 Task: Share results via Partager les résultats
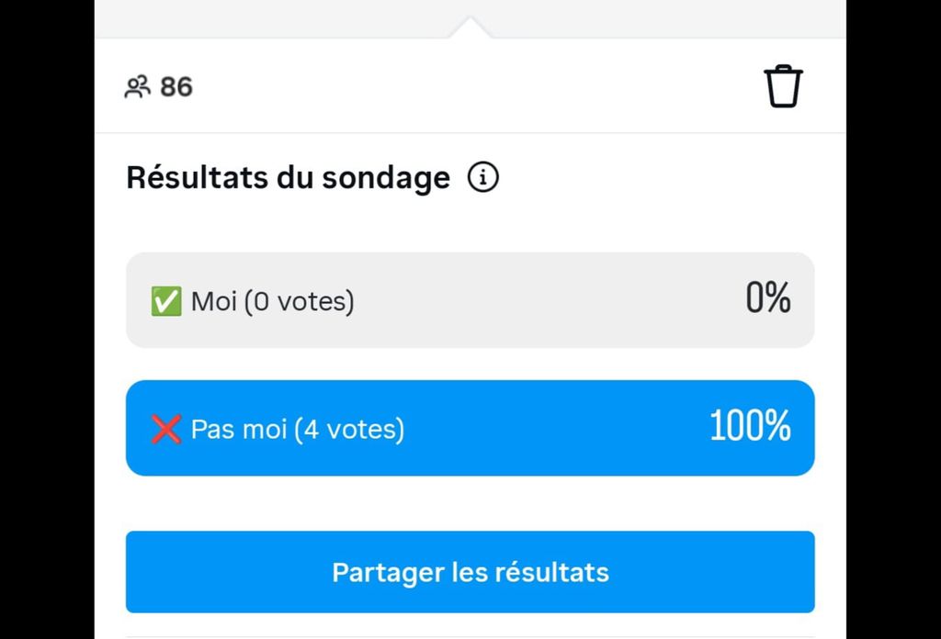coord(470,572)
